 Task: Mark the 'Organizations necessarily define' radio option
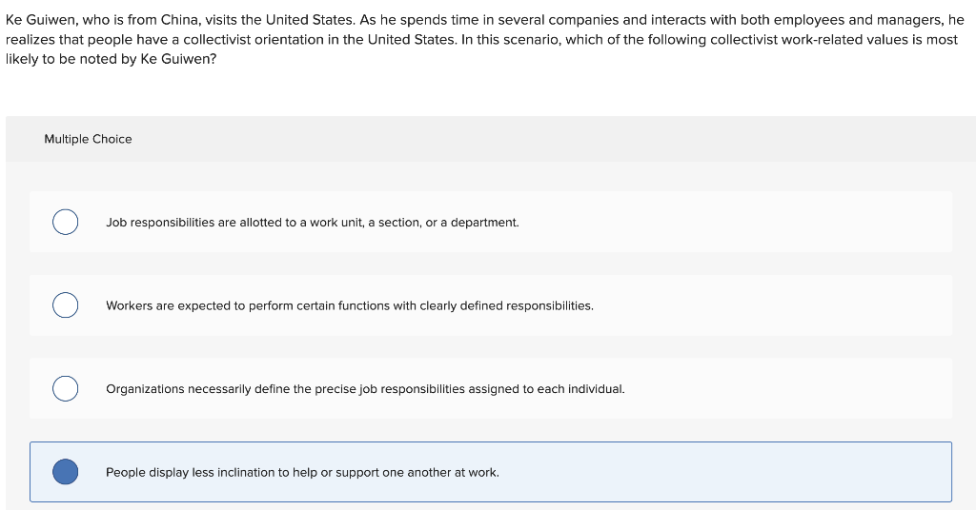(x=66, y=388)
